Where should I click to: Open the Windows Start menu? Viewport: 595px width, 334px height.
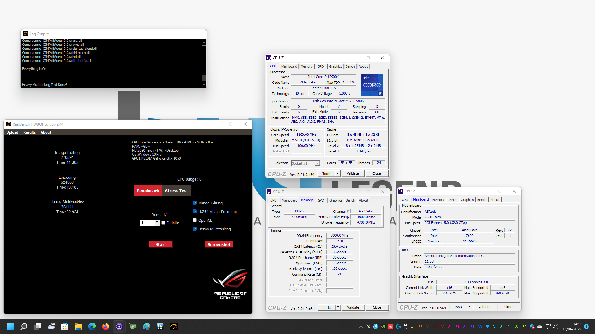click(10, 327)
